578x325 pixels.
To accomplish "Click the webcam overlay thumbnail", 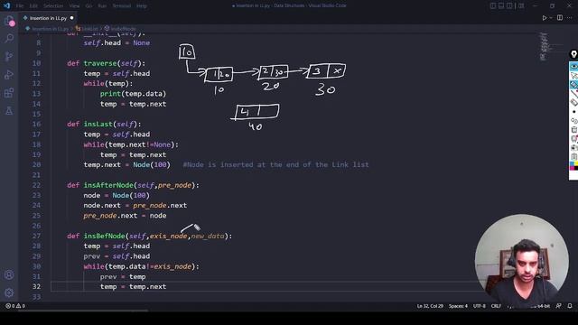I will 522,260.
